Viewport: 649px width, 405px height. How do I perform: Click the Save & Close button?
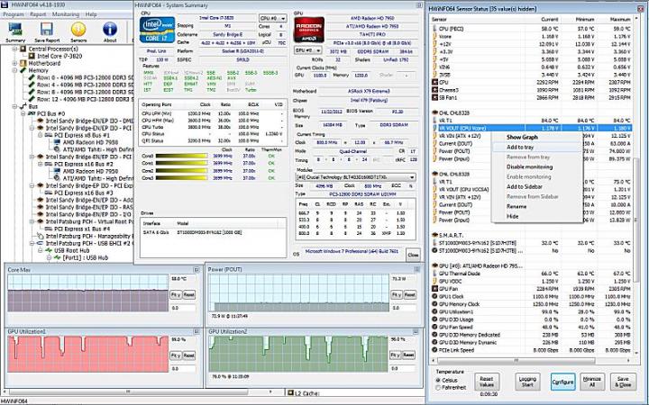point(623,382)
